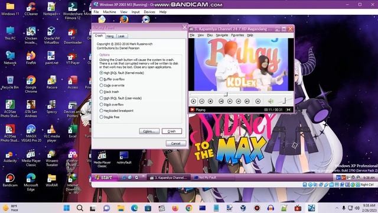This screenshot has width=378, height=213.
Task: Open the Recycle Bin desktop icon
Action: point(10,82)
